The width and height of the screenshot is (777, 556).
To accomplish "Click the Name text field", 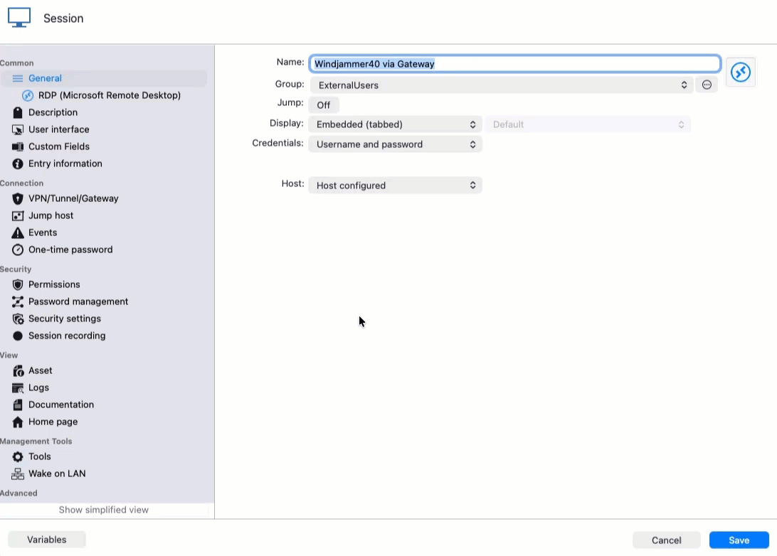I will pos(514,64).
